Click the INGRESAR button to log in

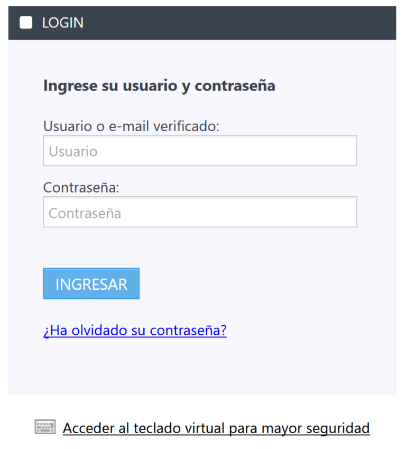pos(91,283)
